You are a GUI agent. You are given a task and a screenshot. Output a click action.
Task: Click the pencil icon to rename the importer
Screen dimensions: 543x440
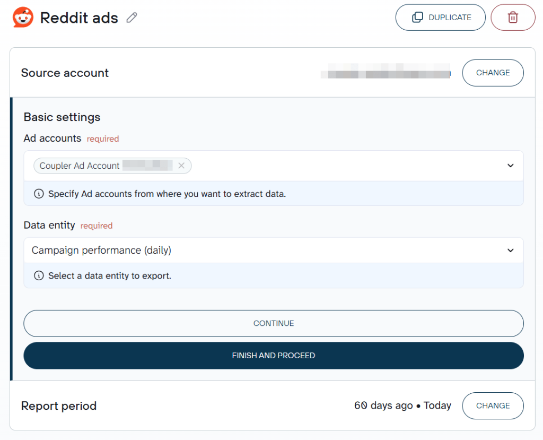coord(131,18)
